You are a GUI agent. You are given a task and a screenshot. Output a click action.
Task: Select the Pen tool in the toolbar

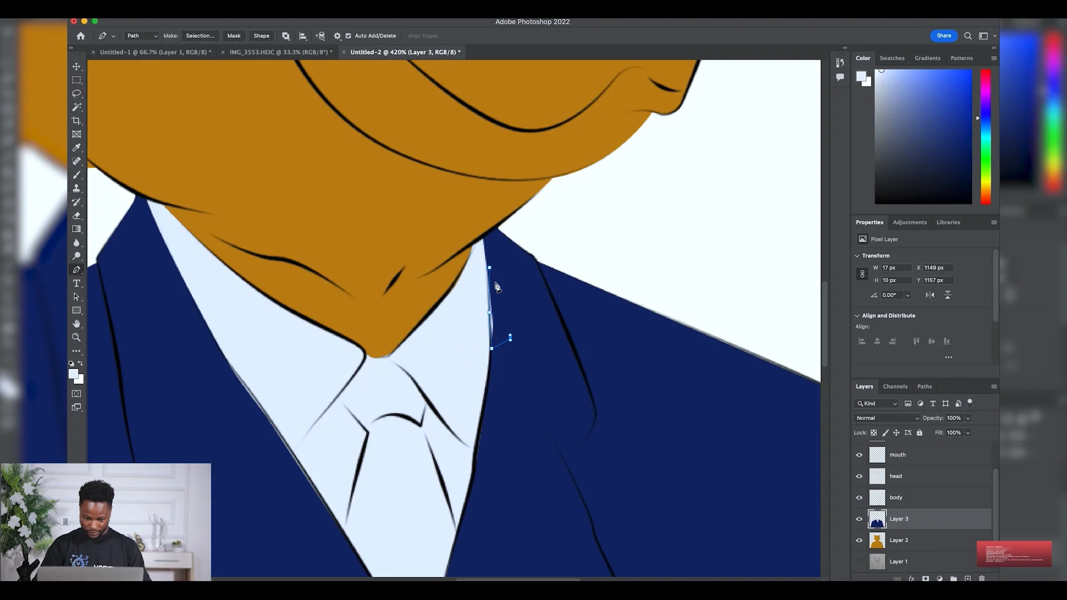pos(77,269)
